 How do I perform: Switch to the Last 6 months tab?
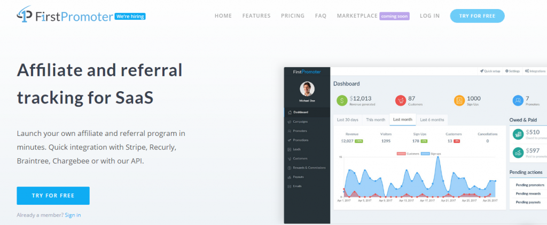click(432, 120)
